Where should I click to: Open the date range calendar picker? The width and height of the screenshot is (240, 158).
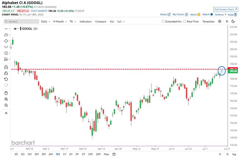pos(114,154)
